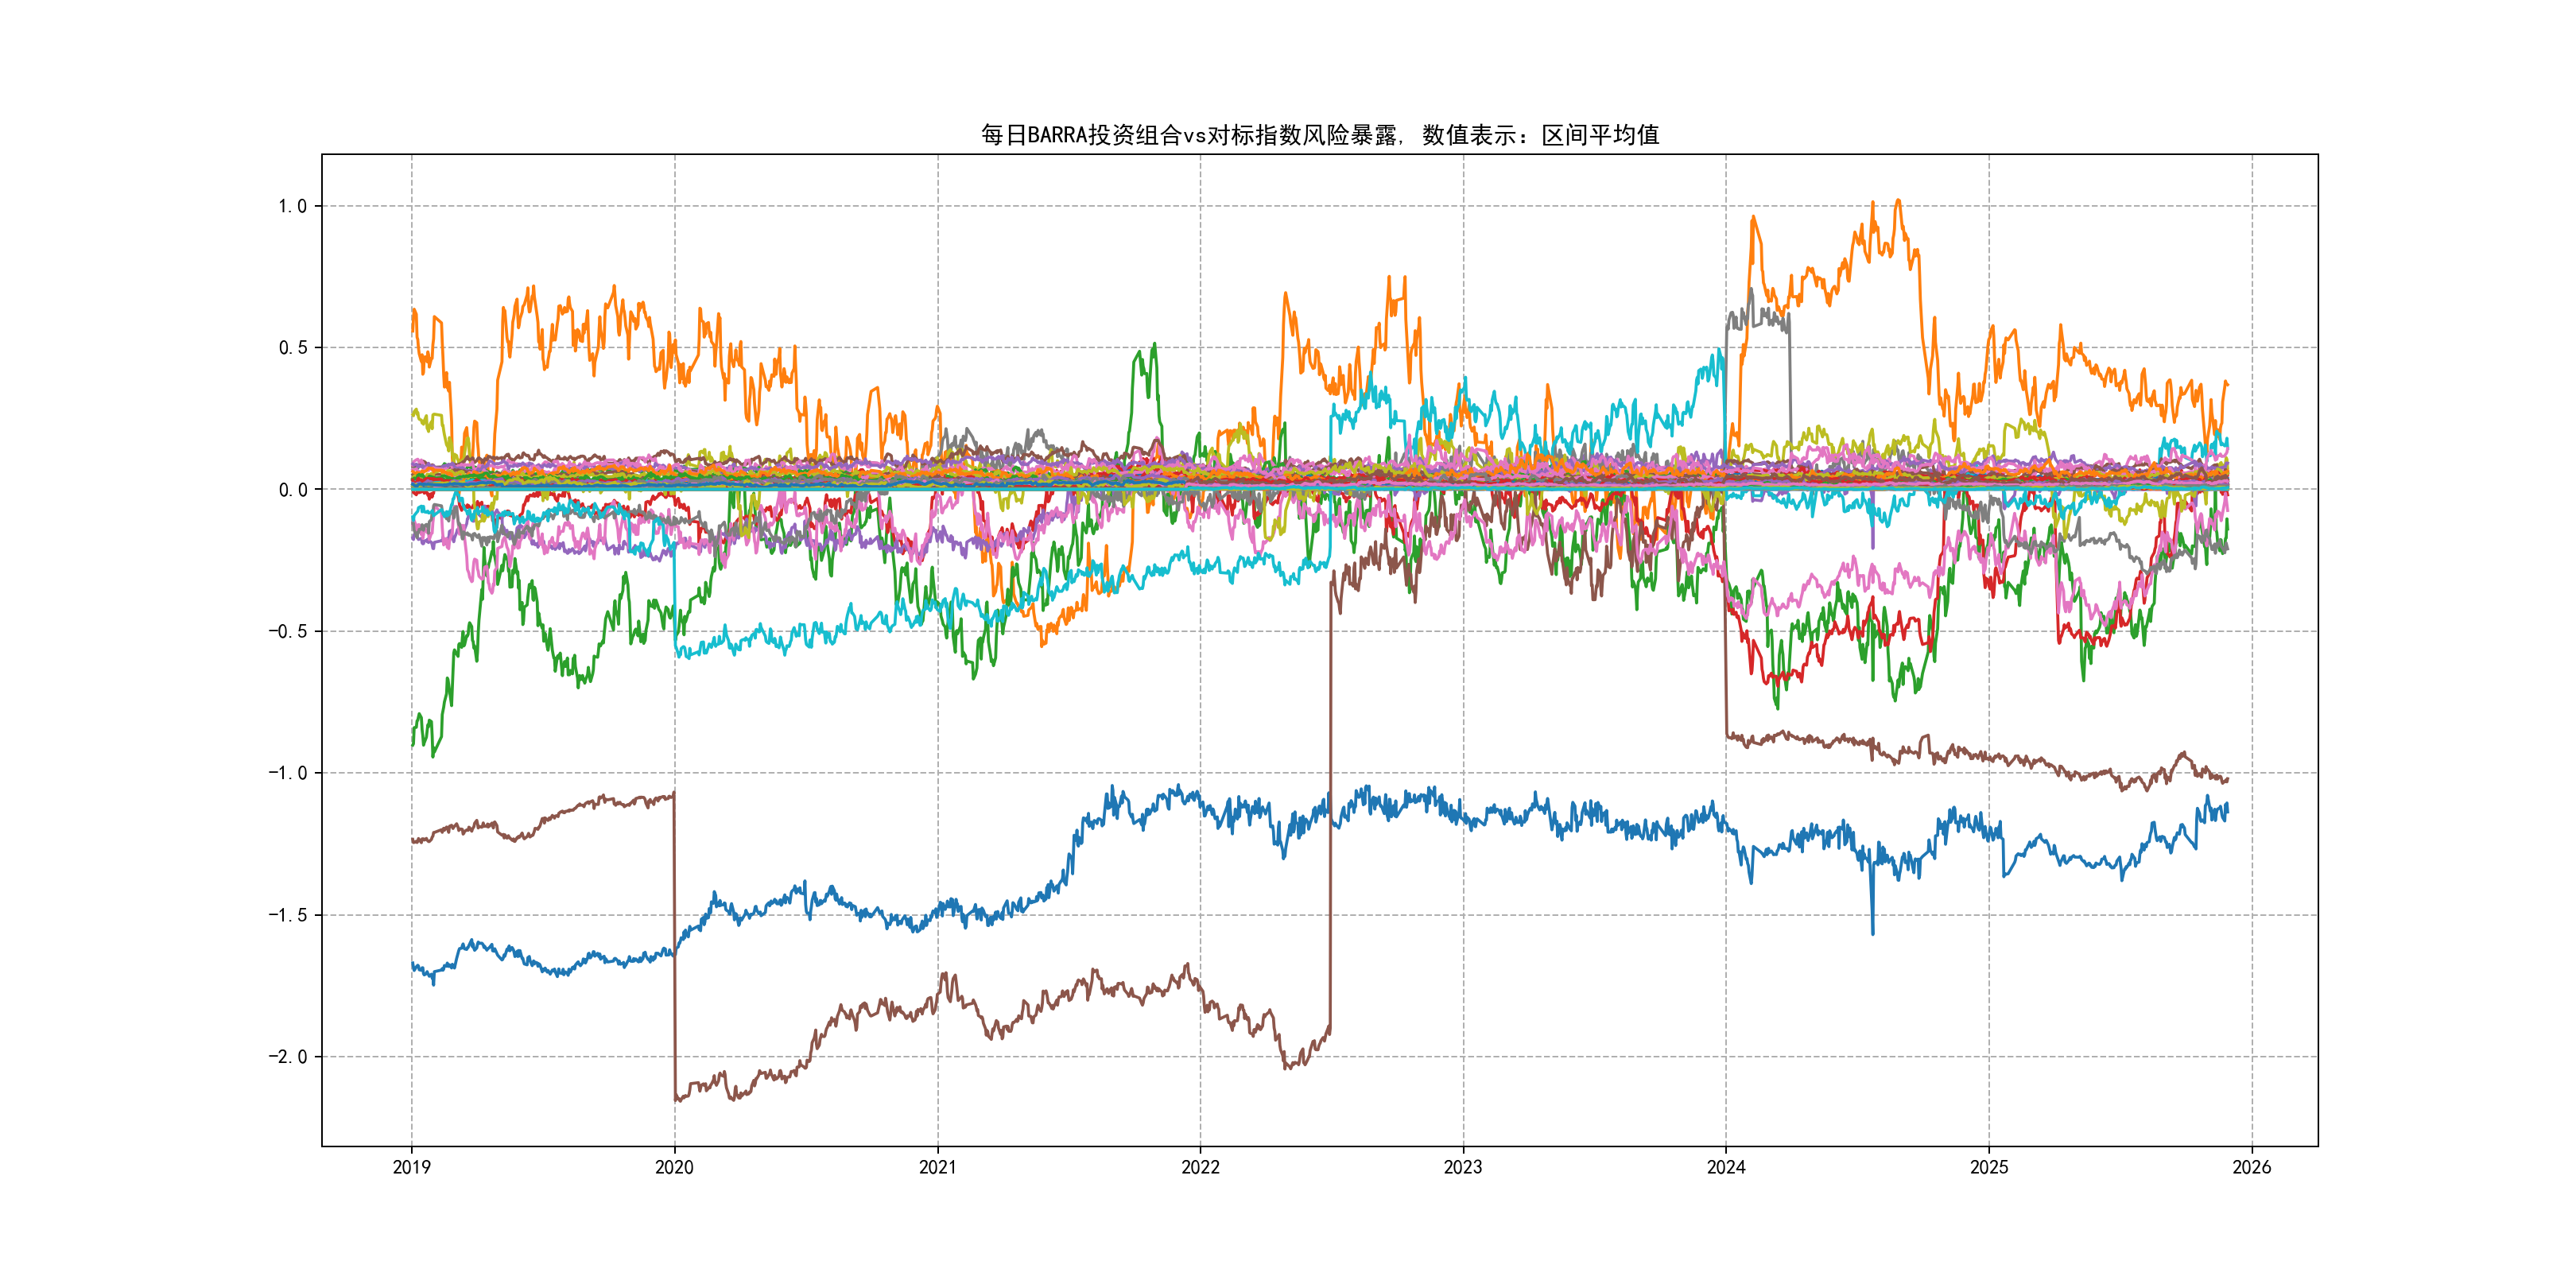Click the 0.0 y-axis tick label

coord(292,490)
